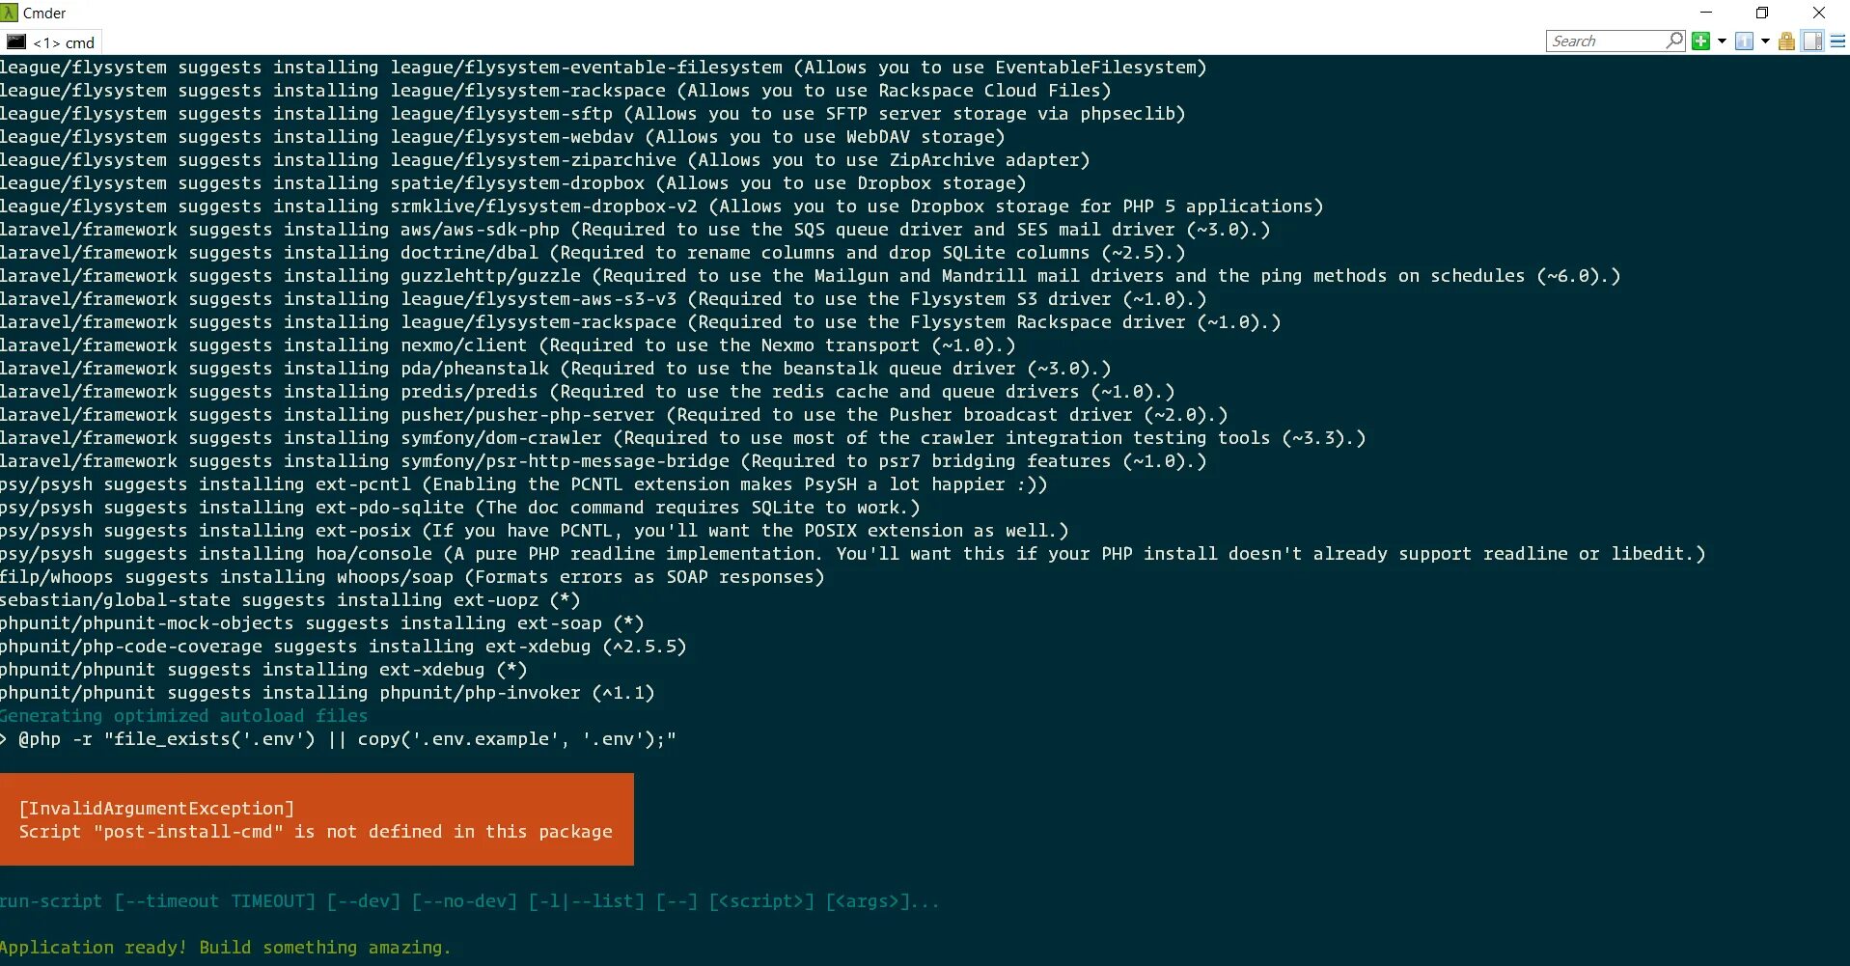Click the run-script usage line
Screen dimensions: 1850x966
tap(469, 901)
